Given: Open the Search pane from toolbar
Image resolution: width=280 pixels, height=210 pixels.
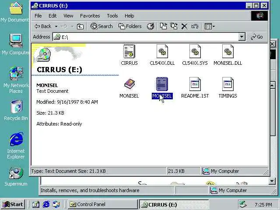Looking at the screenshot, I should click(x=101, y=26).
